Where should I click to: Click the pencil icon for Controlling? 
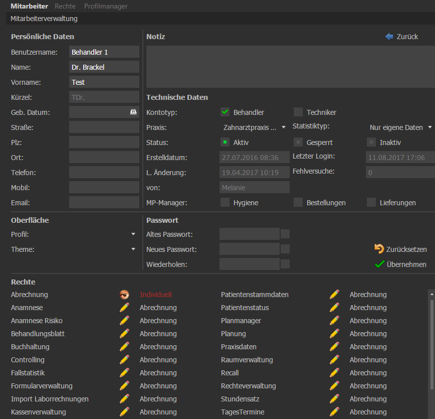[124, 360]
